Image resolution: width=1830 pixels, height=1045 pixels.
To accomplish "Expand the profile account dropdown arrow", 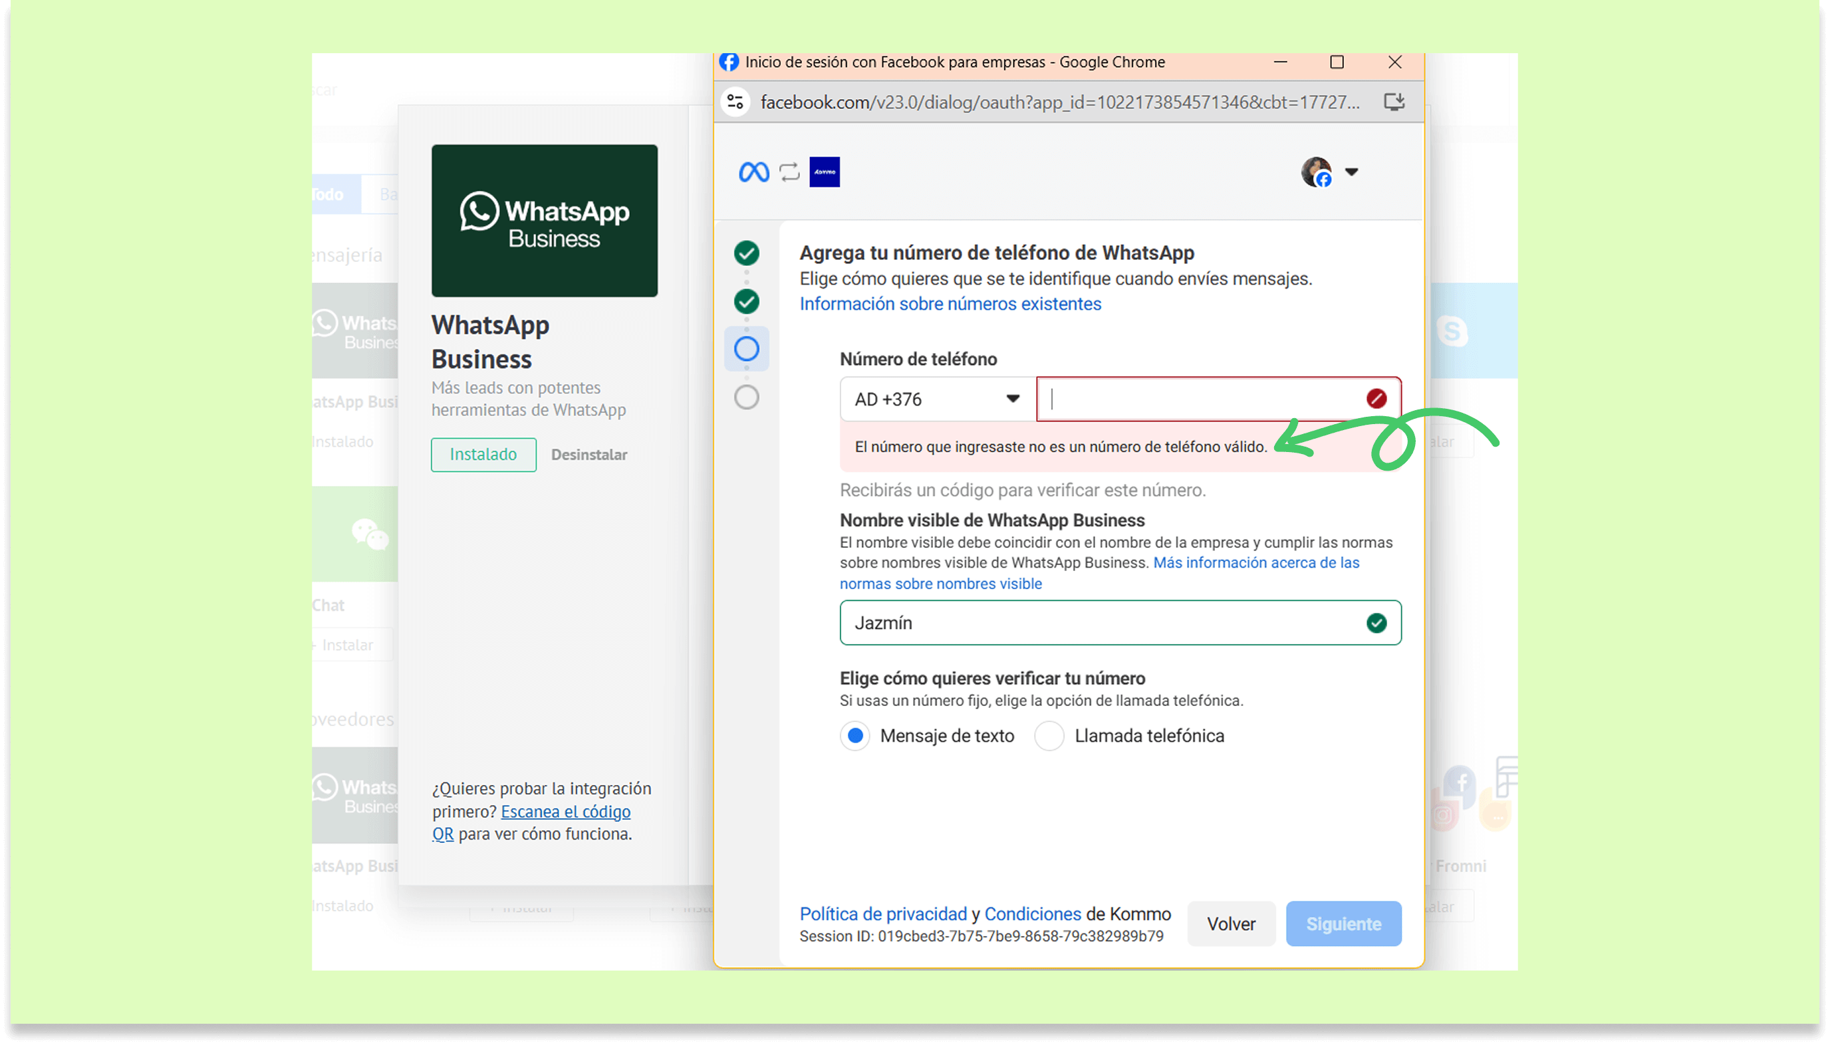I will pyautogui.click(x=1351, y=172).
